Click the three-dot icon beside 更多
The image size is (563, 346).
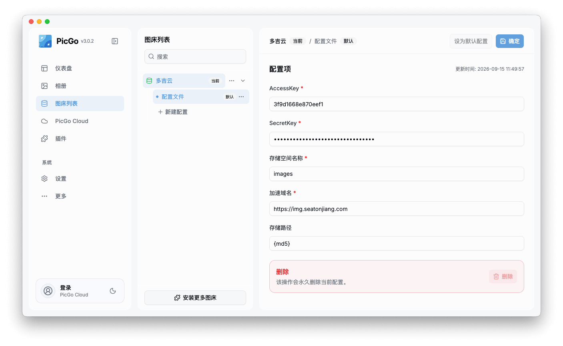pyautogui.click(x=44, y=196)
